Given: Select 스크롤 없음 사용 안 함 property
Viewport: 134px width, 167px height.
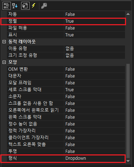Looking at the screenshot, I should point(31,104).
